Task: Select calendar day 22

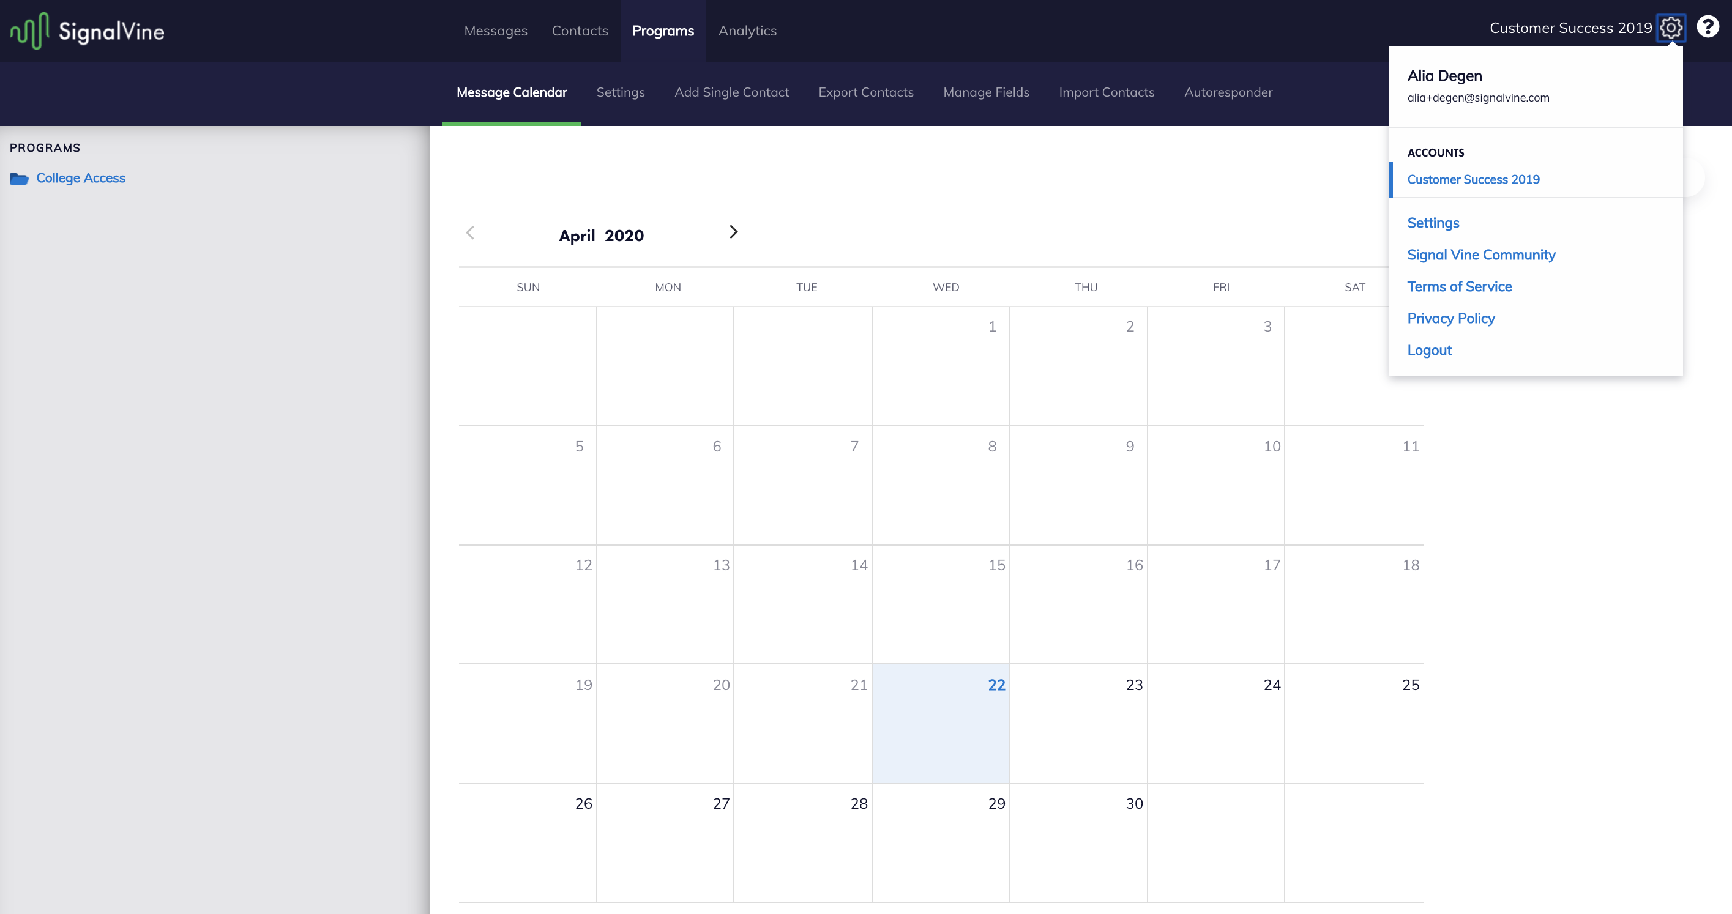Action: (941, 724)
